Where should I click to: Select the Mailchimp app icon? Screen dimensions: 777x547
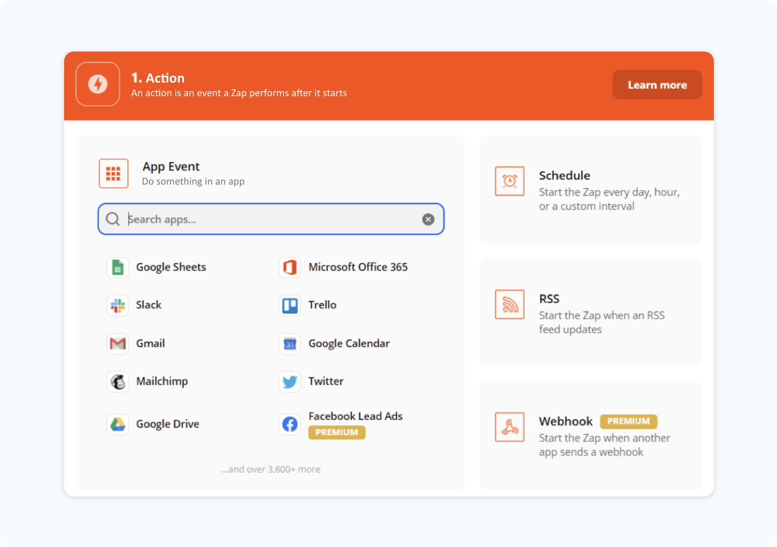[x=118, y=381]
